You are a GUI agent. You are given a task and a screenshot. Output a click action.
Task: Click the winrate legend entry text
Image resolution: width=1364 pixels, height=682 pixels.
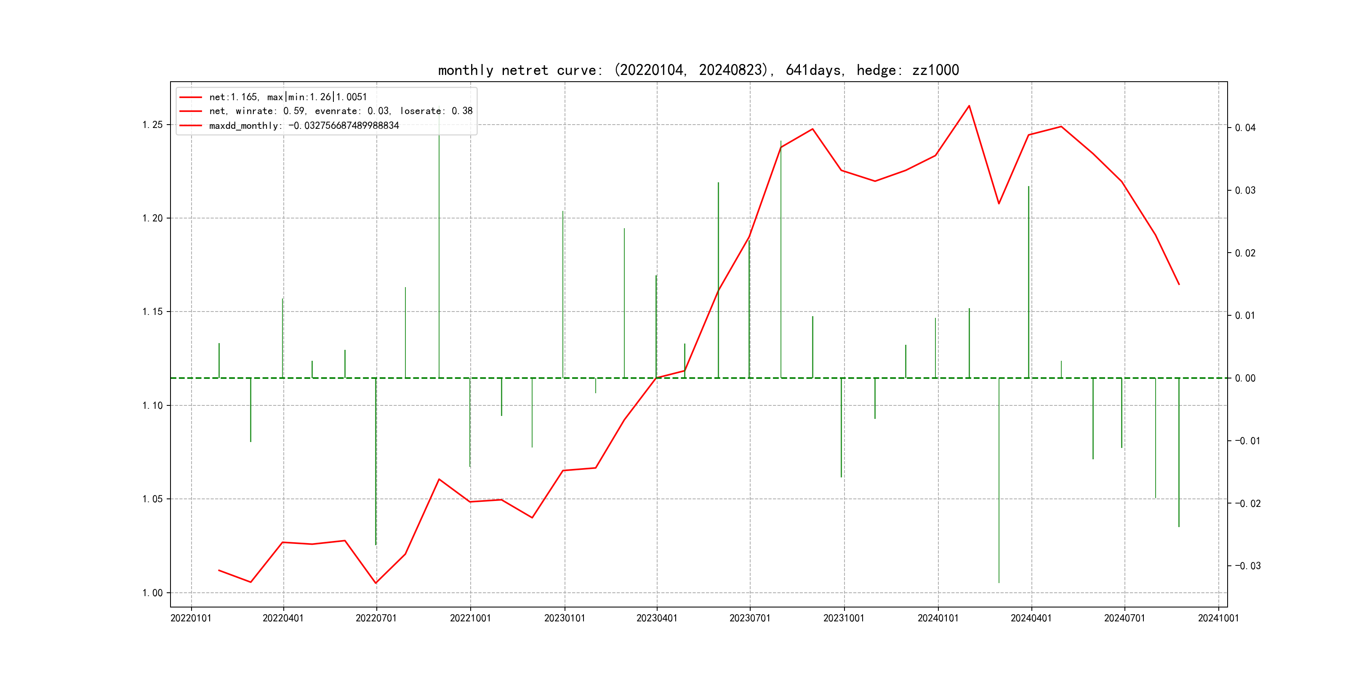[x=341, y=111]
